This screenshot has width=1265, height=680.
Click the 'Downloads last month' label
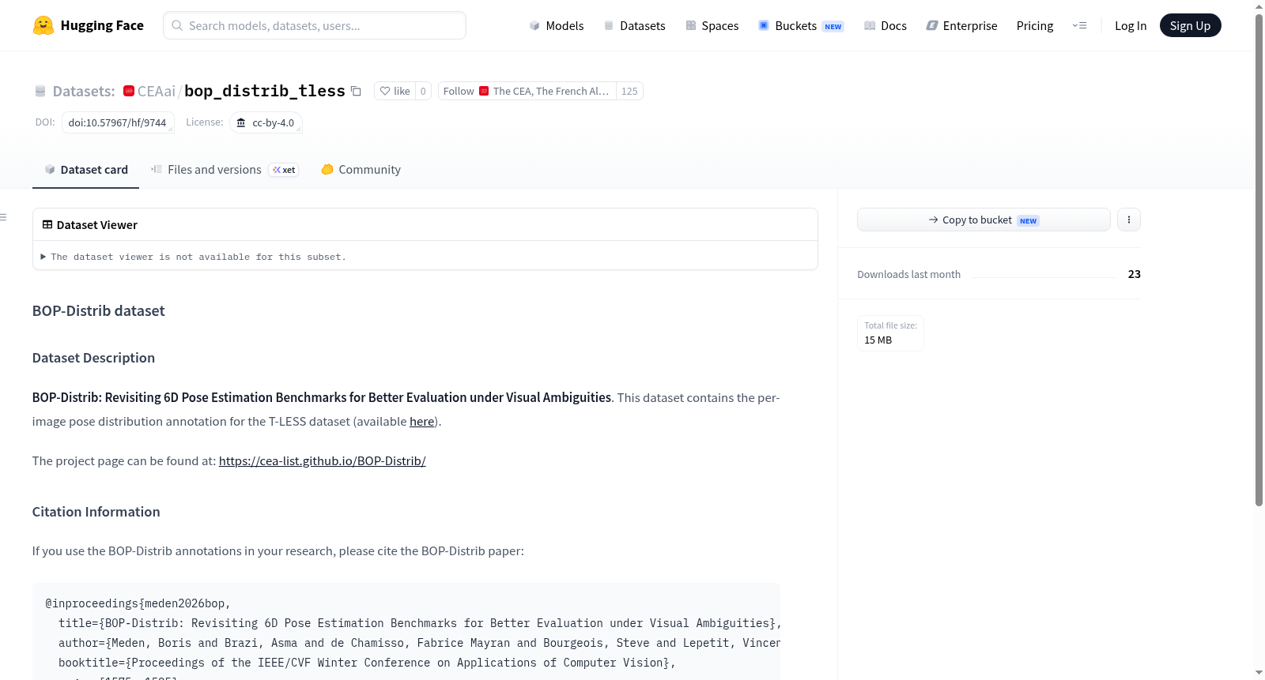pyautogui.click(x=909, y=274)
